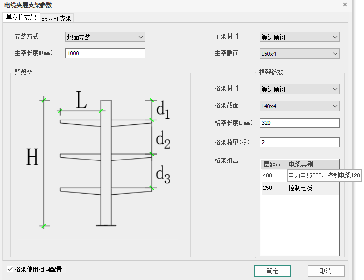Screen dimensions: 364x280
Task: Expand the 格架材料 dropdown
Action: tap(299, 89)
